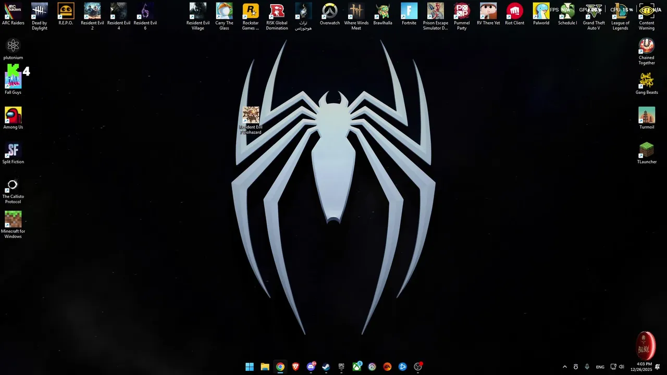Screen dimensions: 667x375
Task: Select the Content Warning shortcut
Action: click(x=647, y=17)
